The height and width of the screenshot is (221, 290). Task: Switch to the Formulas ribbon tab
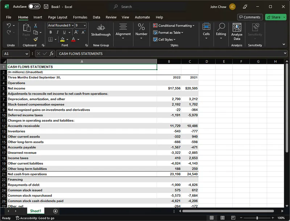tap(80, 17)
